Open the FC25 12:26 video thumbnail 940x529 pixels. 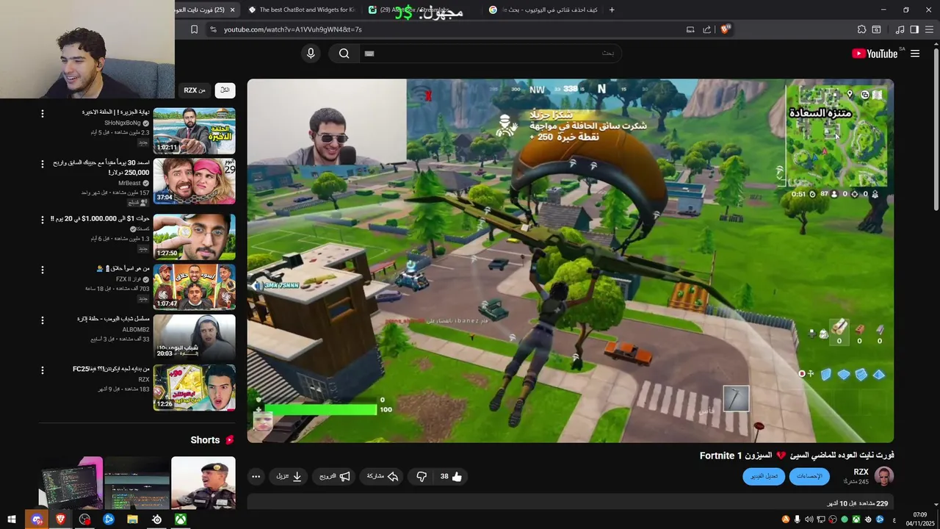pos(194,387)
